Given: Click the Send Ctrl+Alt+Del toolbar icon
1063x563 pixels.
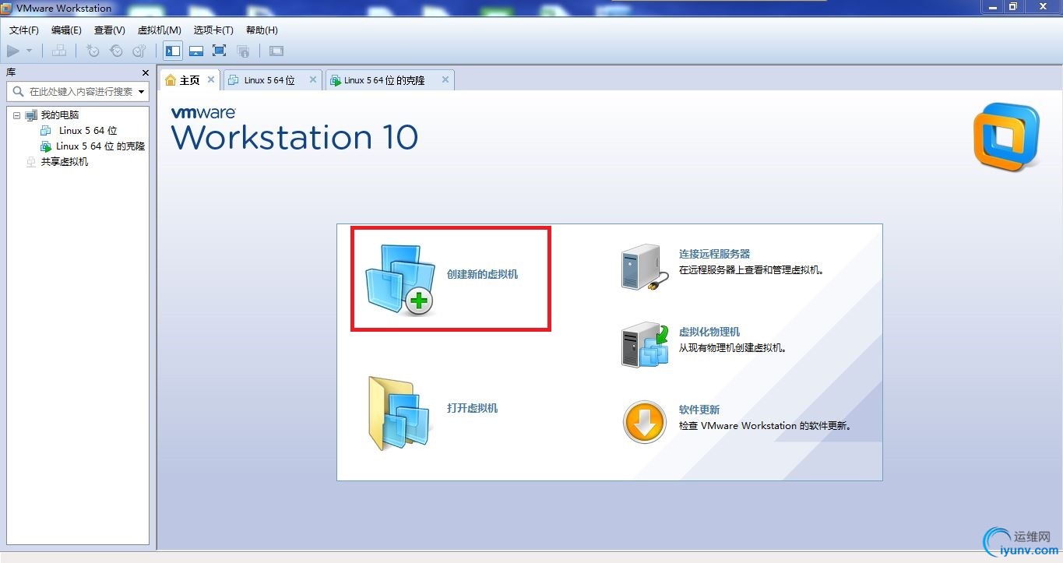Looking at the screenshot, I should click(x=59, y=51).
